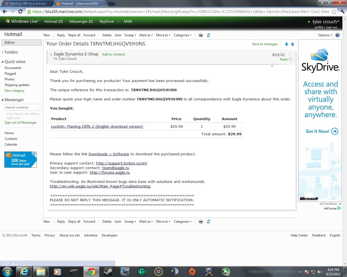Click the browser back arrow
Image resolution: width=347 pixels, height=277 pixels.
click(5, 11)
